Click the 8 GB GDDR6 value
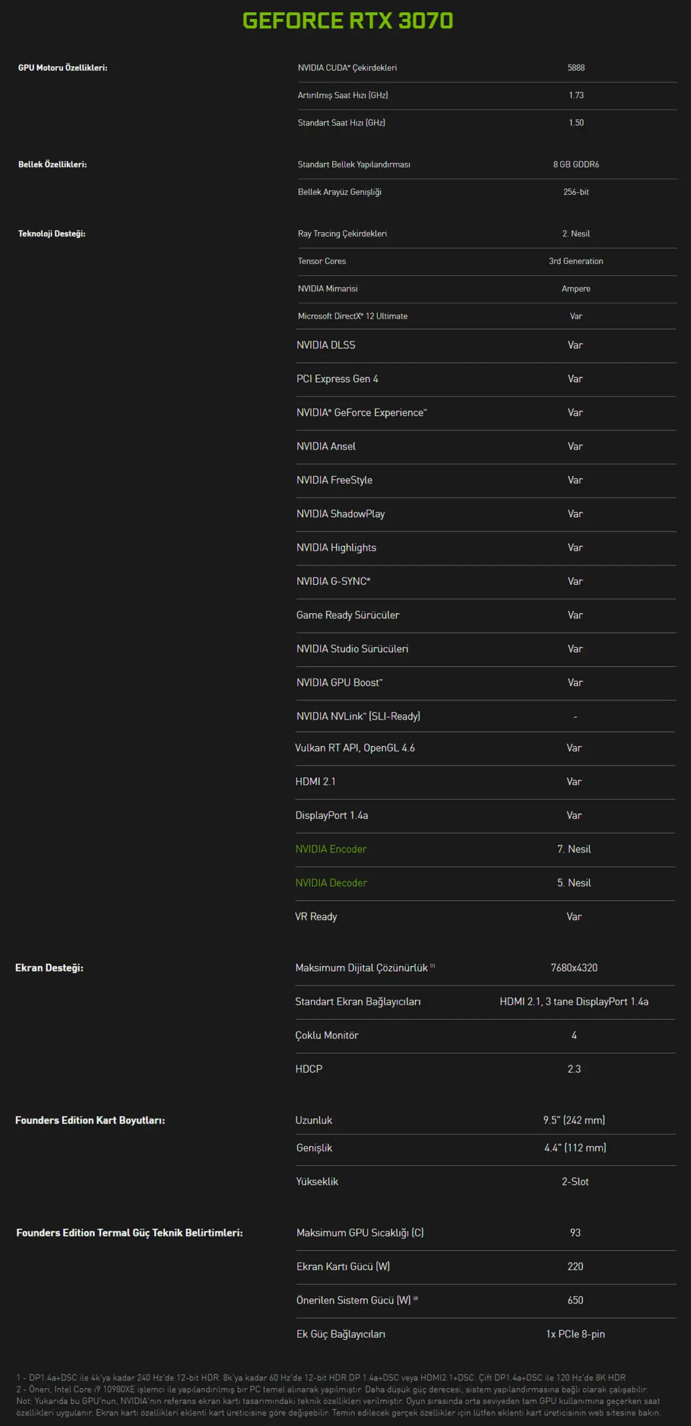691x1426 pixels. point(576,164)
